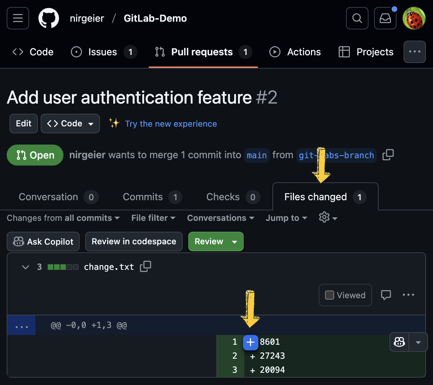
Task: Edit the pull request title
Action: pos(23,124)
